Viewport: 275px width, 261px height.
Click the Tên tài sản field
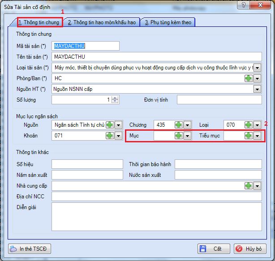coord(157,57)
